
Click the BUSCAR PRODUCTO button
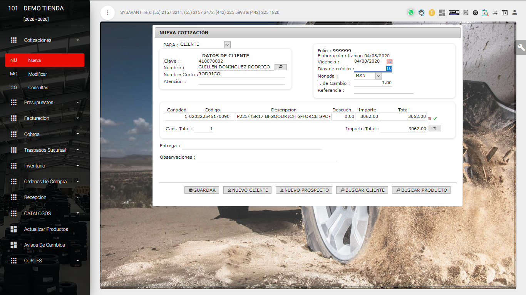click(421, 190)
